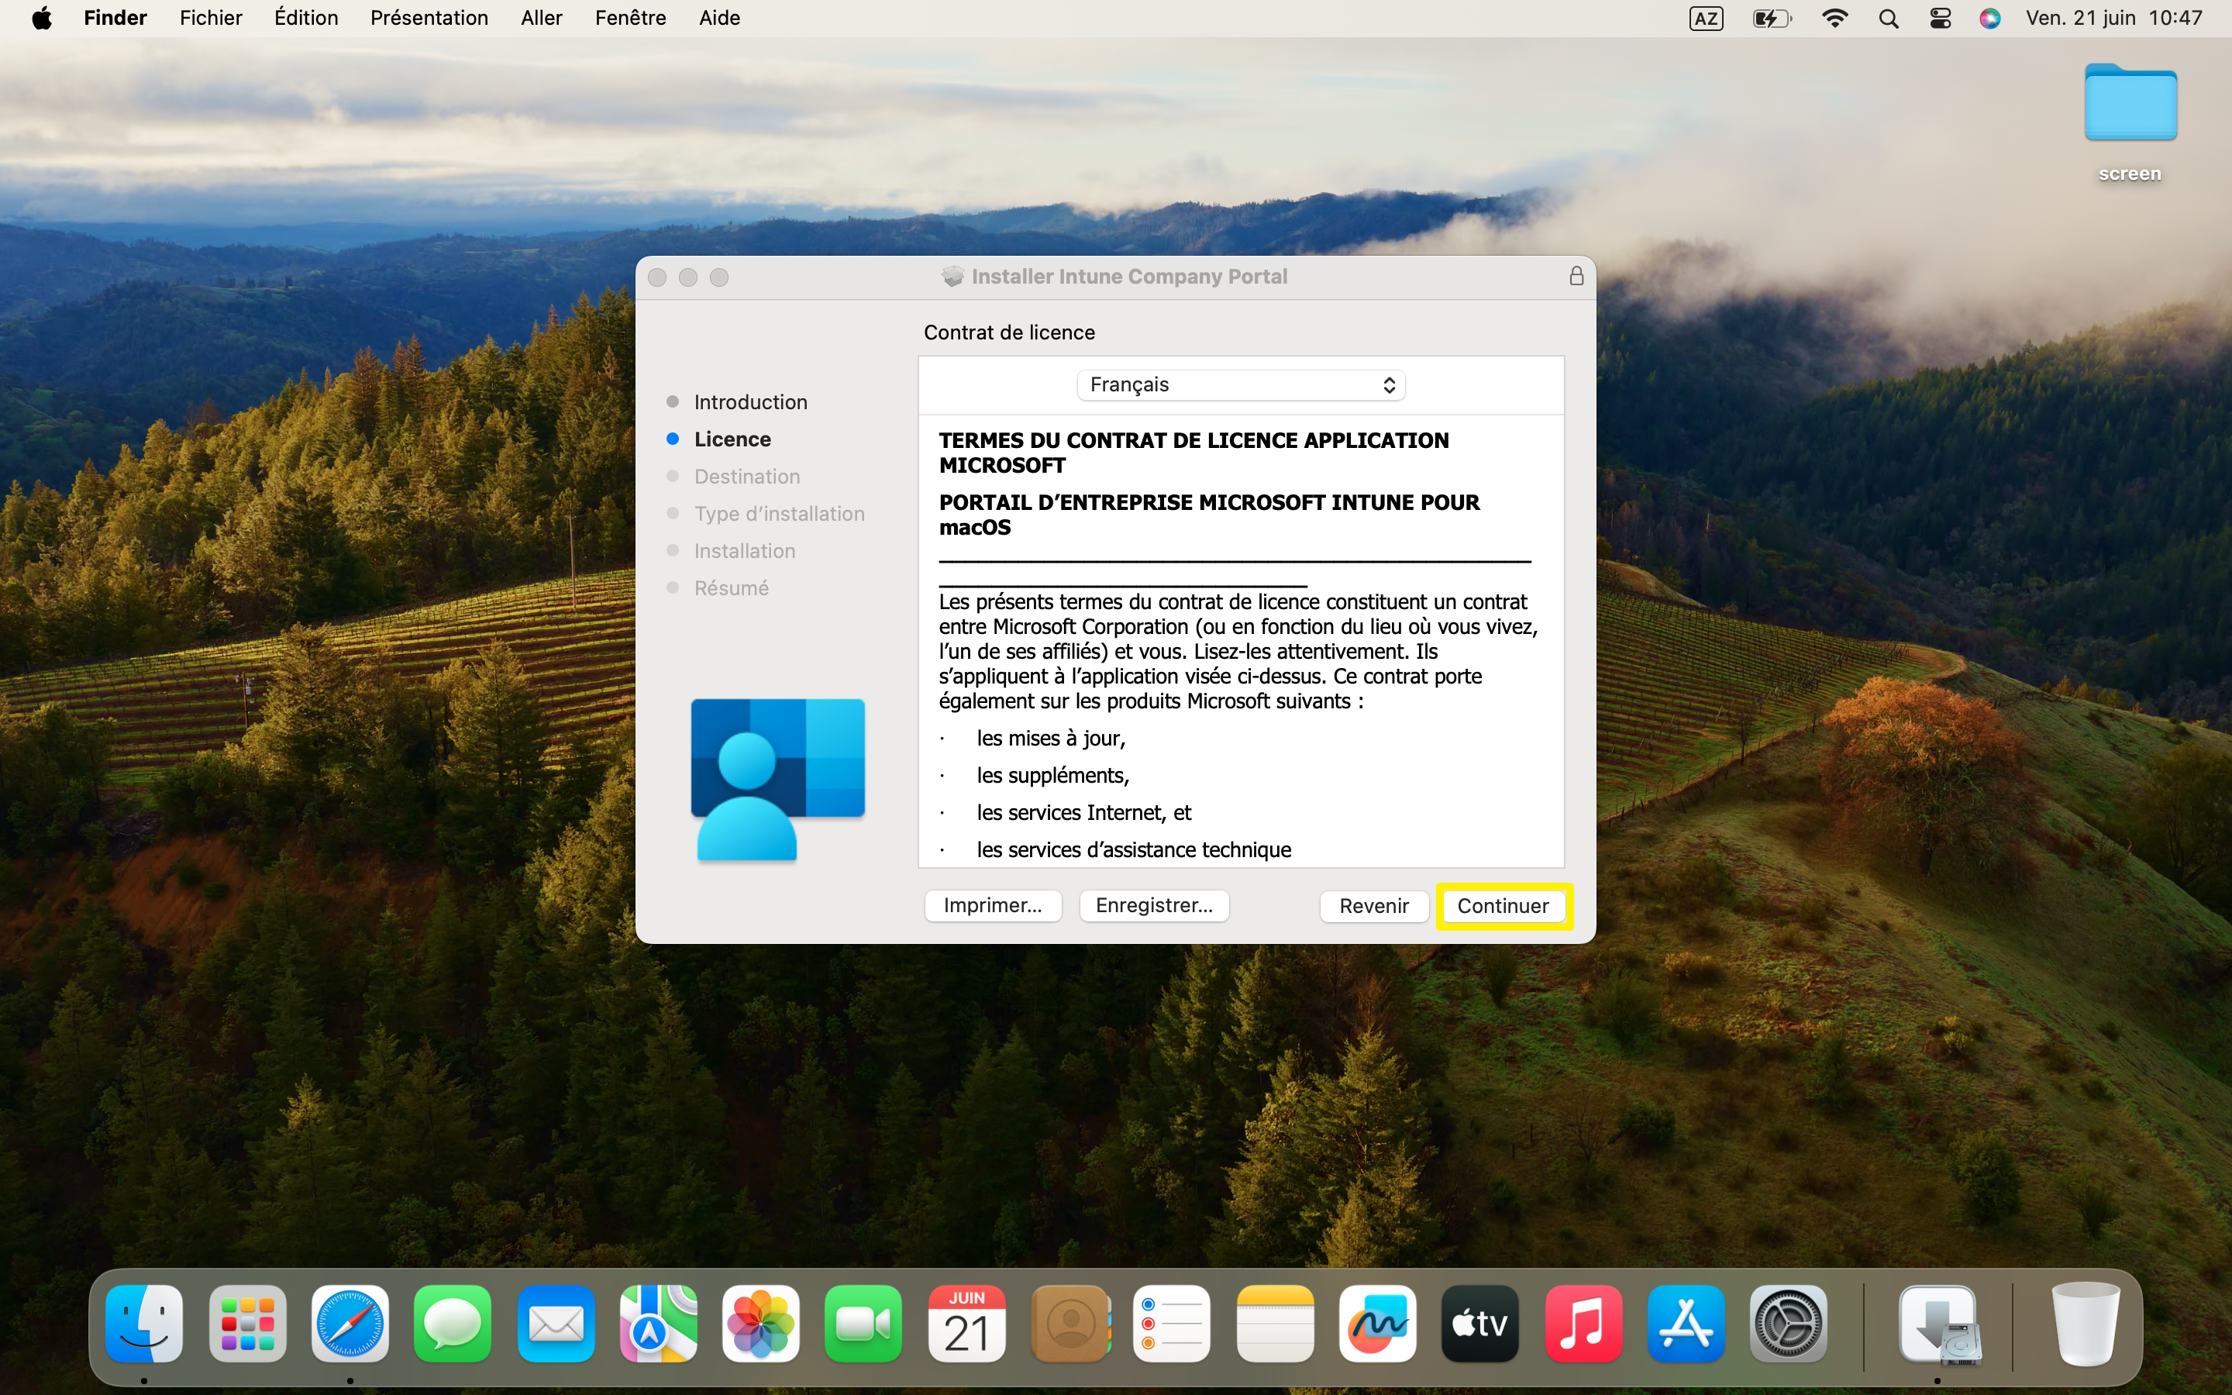
Task: Click the 'les mises à jour,' line
Action: (x=1051, y=738)
